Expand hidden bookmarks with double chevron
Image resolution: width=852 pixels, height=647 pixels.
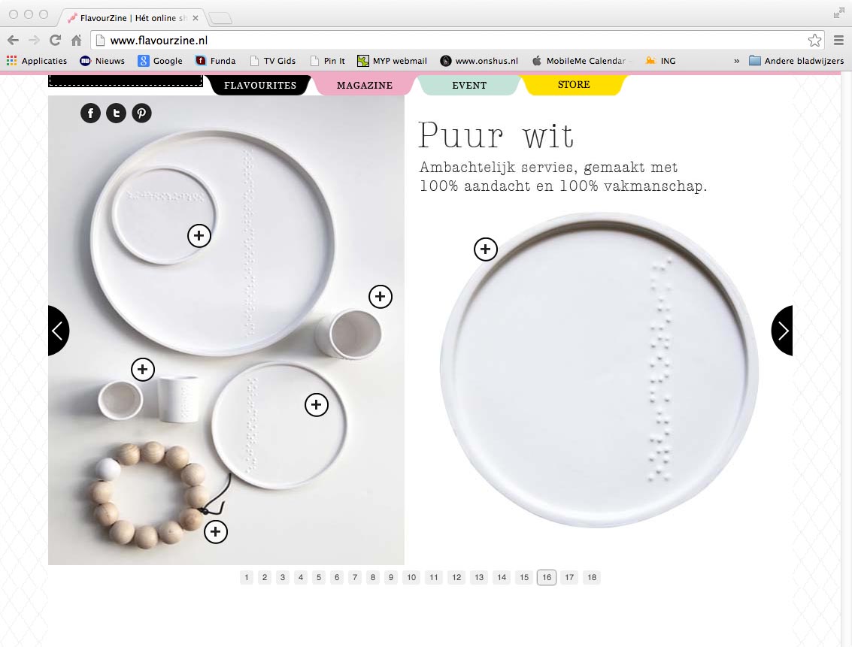tap(736, 61)
